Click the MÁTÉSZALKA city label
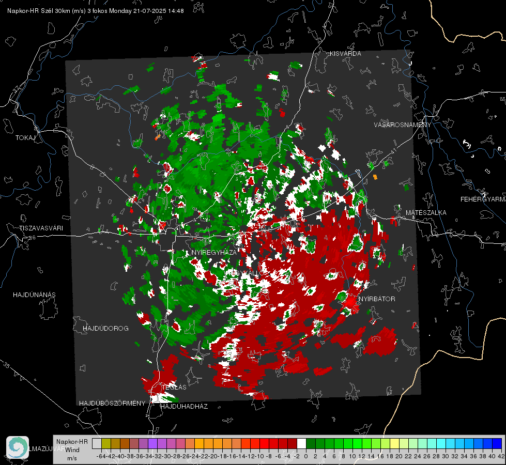The height and width of the screenshot is (465, 506). (426, 213)
